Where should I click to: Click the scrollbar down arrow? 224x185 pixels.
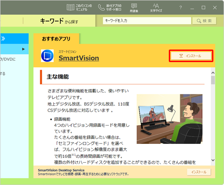pyautogui.click(x=213, y=160)
